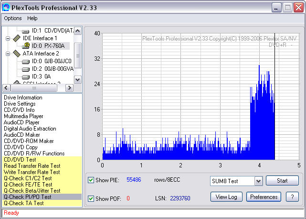Open the Options menu
The height and width of the screenshot is (219, 306).
coord(13,18)
